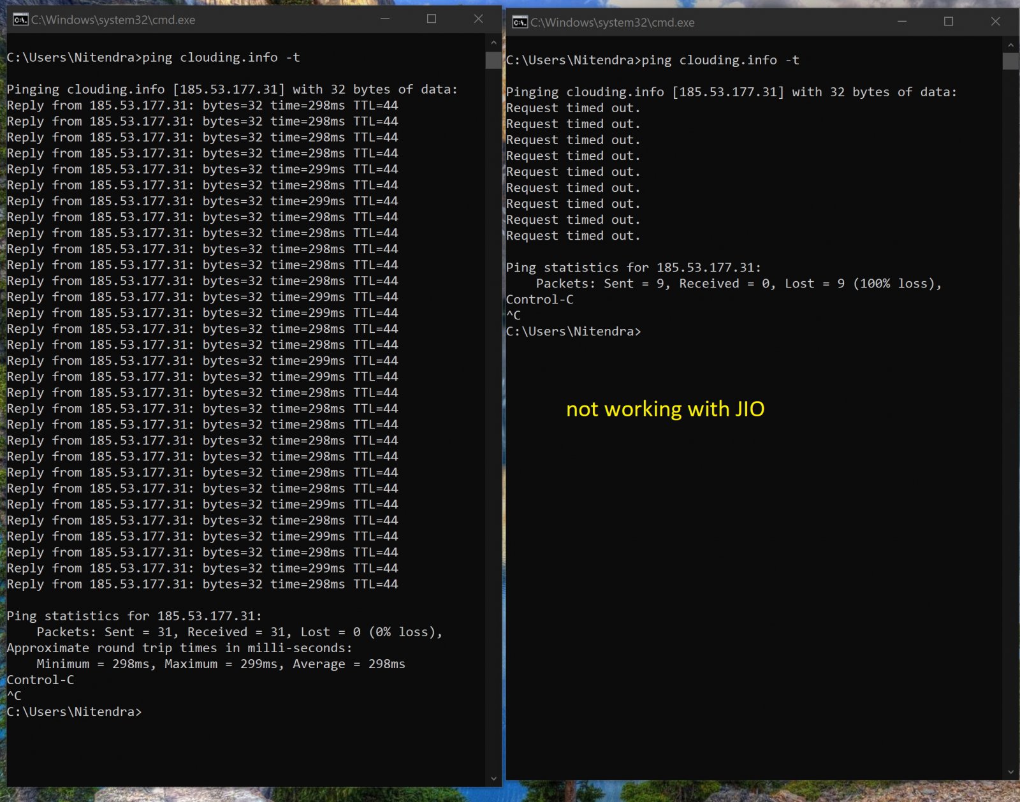
Task: Click 'Approximate round trip times in milli-seconds:' line
Action: pyautogui.click(x=179, y=648)
